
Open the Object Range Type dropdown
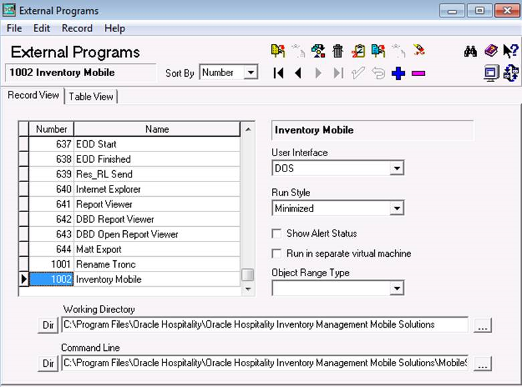396,288
